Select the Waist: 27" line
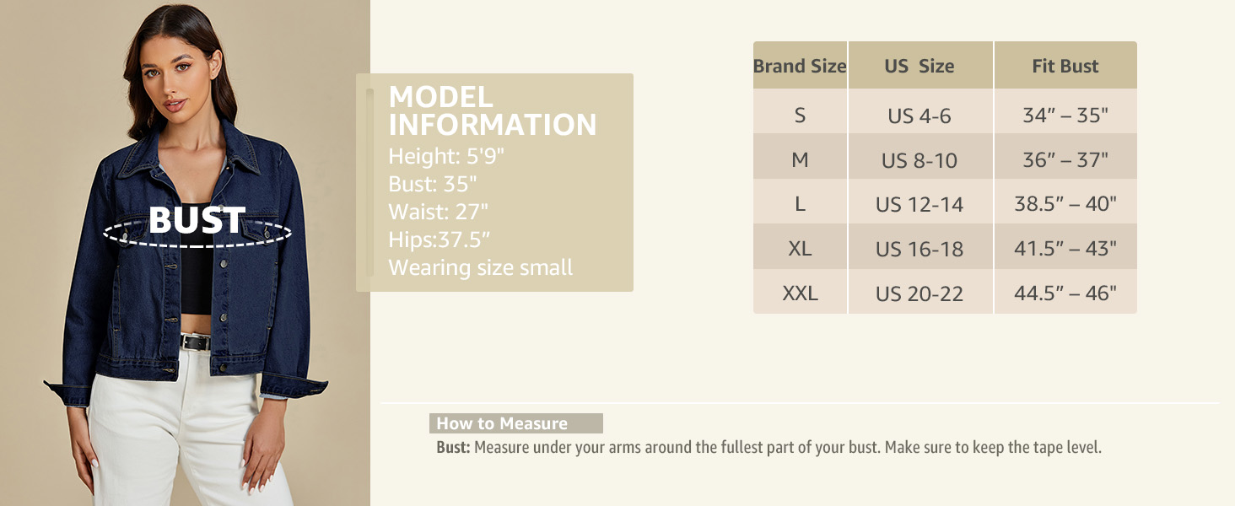Viewport: 1235px width, 506px height. coord(438,212)
